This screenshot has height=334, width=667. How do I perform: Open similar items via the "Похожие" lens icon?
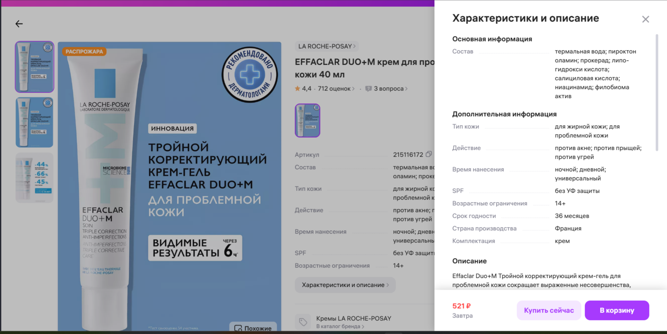click(x=238, y=328)
